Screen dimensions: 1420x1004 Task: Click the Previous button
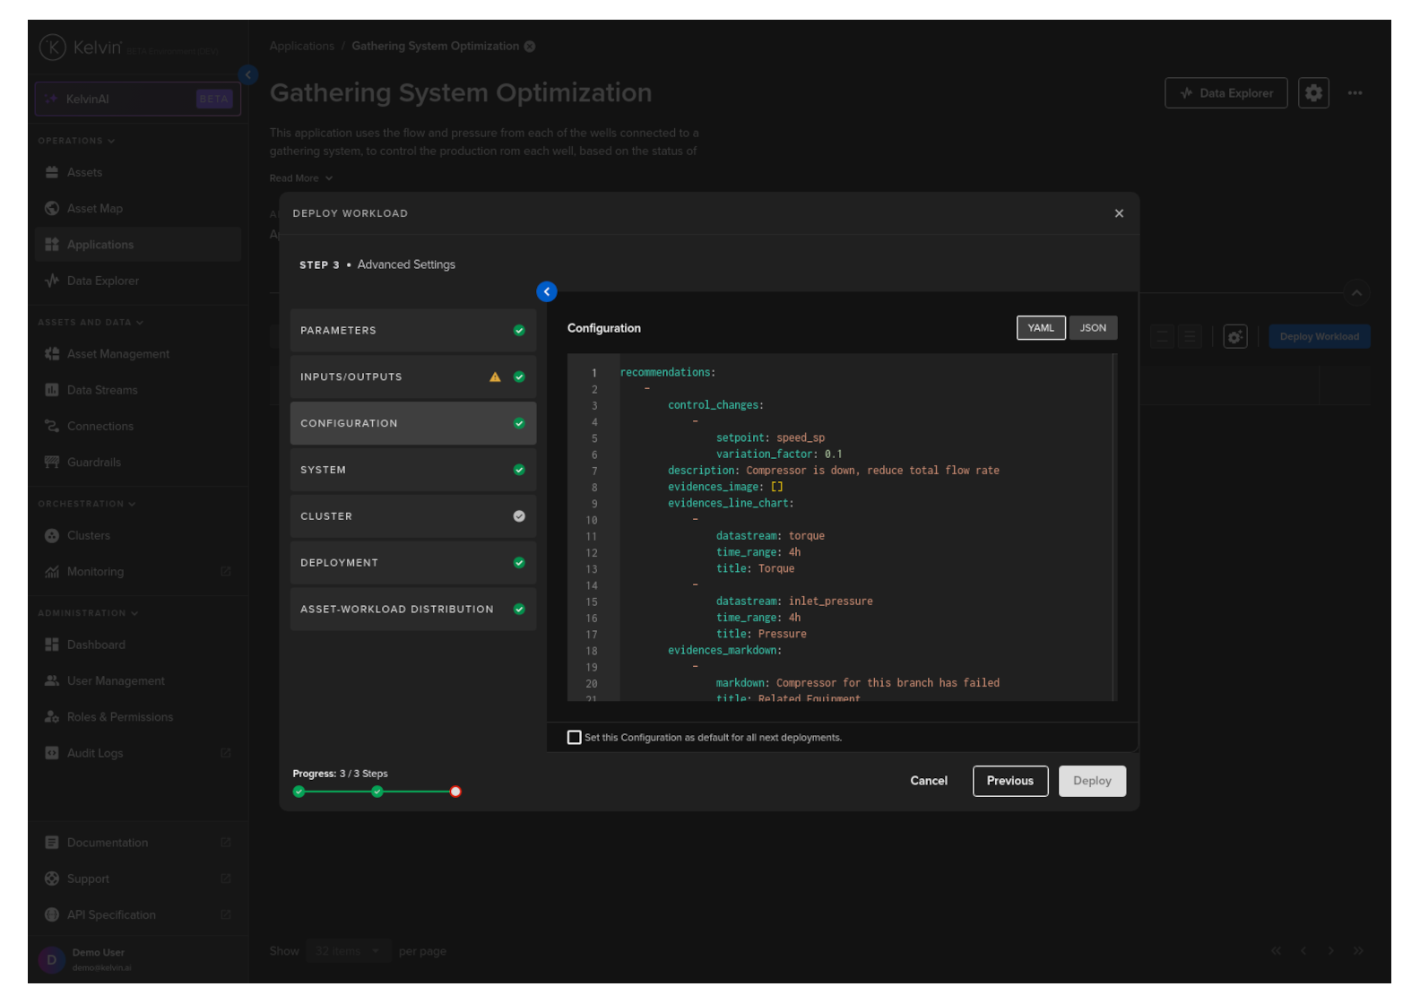point(1010,781)
